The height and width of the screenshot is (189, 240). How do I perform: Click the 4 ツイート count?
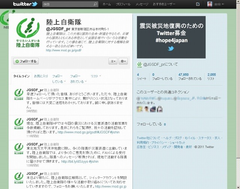pyautogui.click(x=142, y=77)
